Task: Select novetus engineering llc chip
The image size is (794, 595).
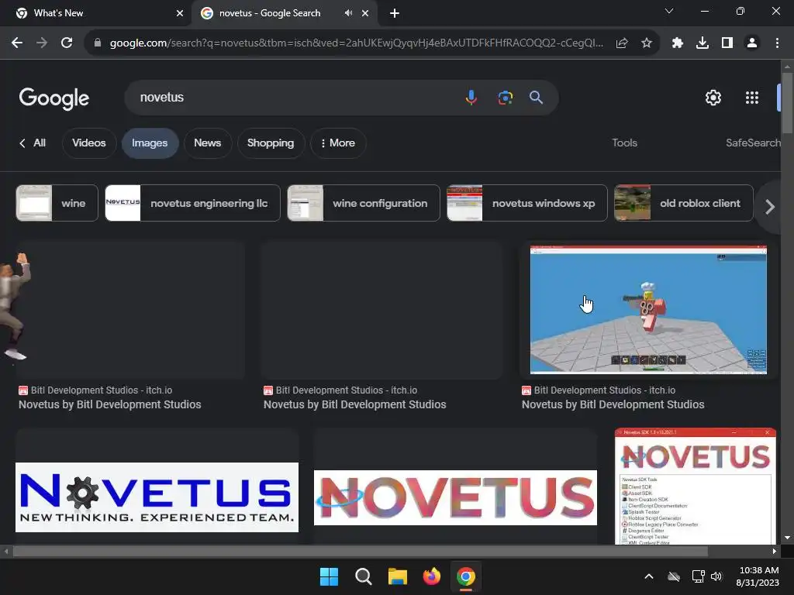Action: point(192,203)
